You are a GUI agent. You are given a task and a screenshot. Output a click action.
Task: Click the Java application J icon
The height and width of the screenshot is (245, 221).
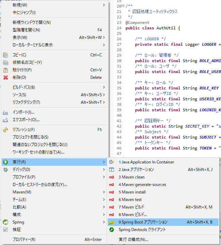(x=112, y=170)
